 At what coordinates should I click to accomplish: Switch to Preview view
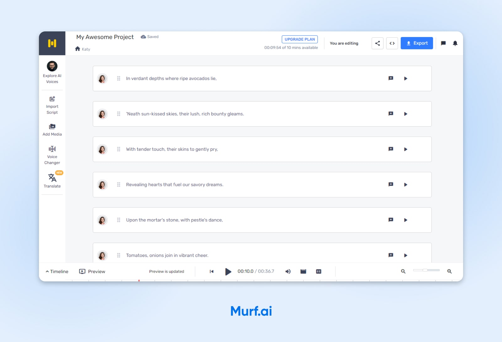(92, 271)
